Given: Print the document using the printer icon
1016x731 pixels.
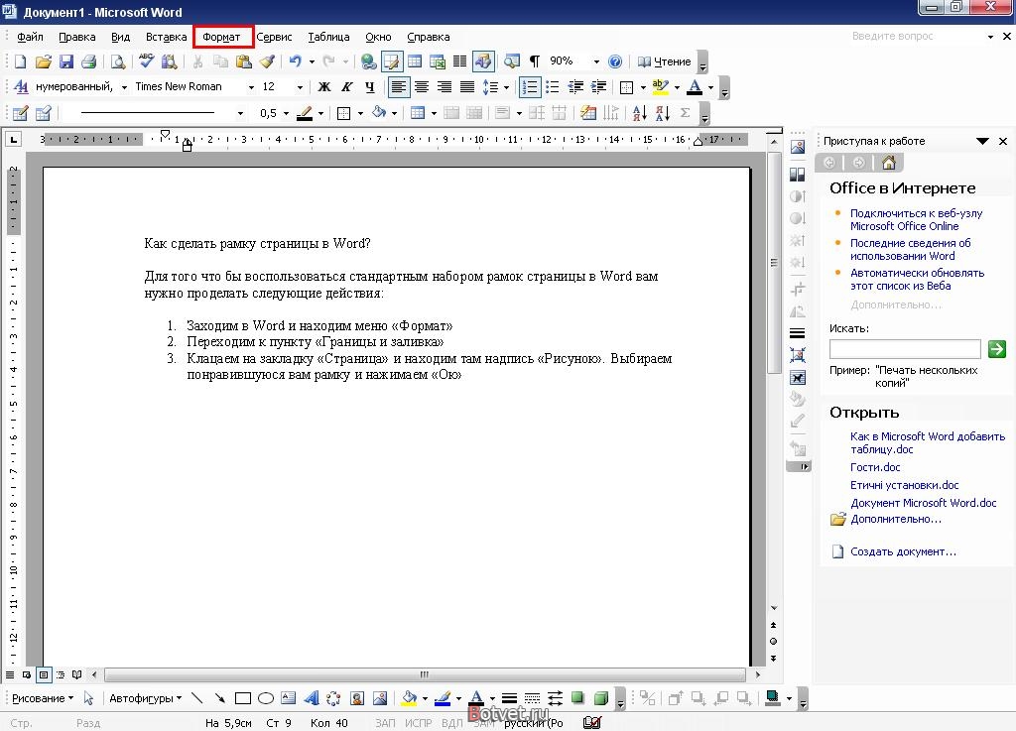Looking at the screenshot, I should click(x=88, y=61).
